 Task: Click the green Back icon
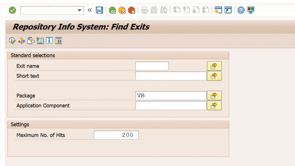coord(112,10)
